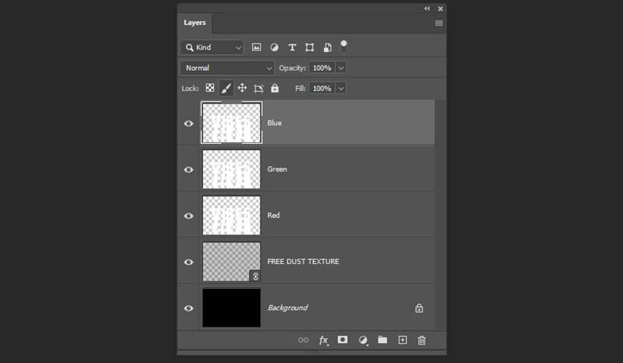
Task: Hide the Blue layer
Action: [x=189, y=124]
